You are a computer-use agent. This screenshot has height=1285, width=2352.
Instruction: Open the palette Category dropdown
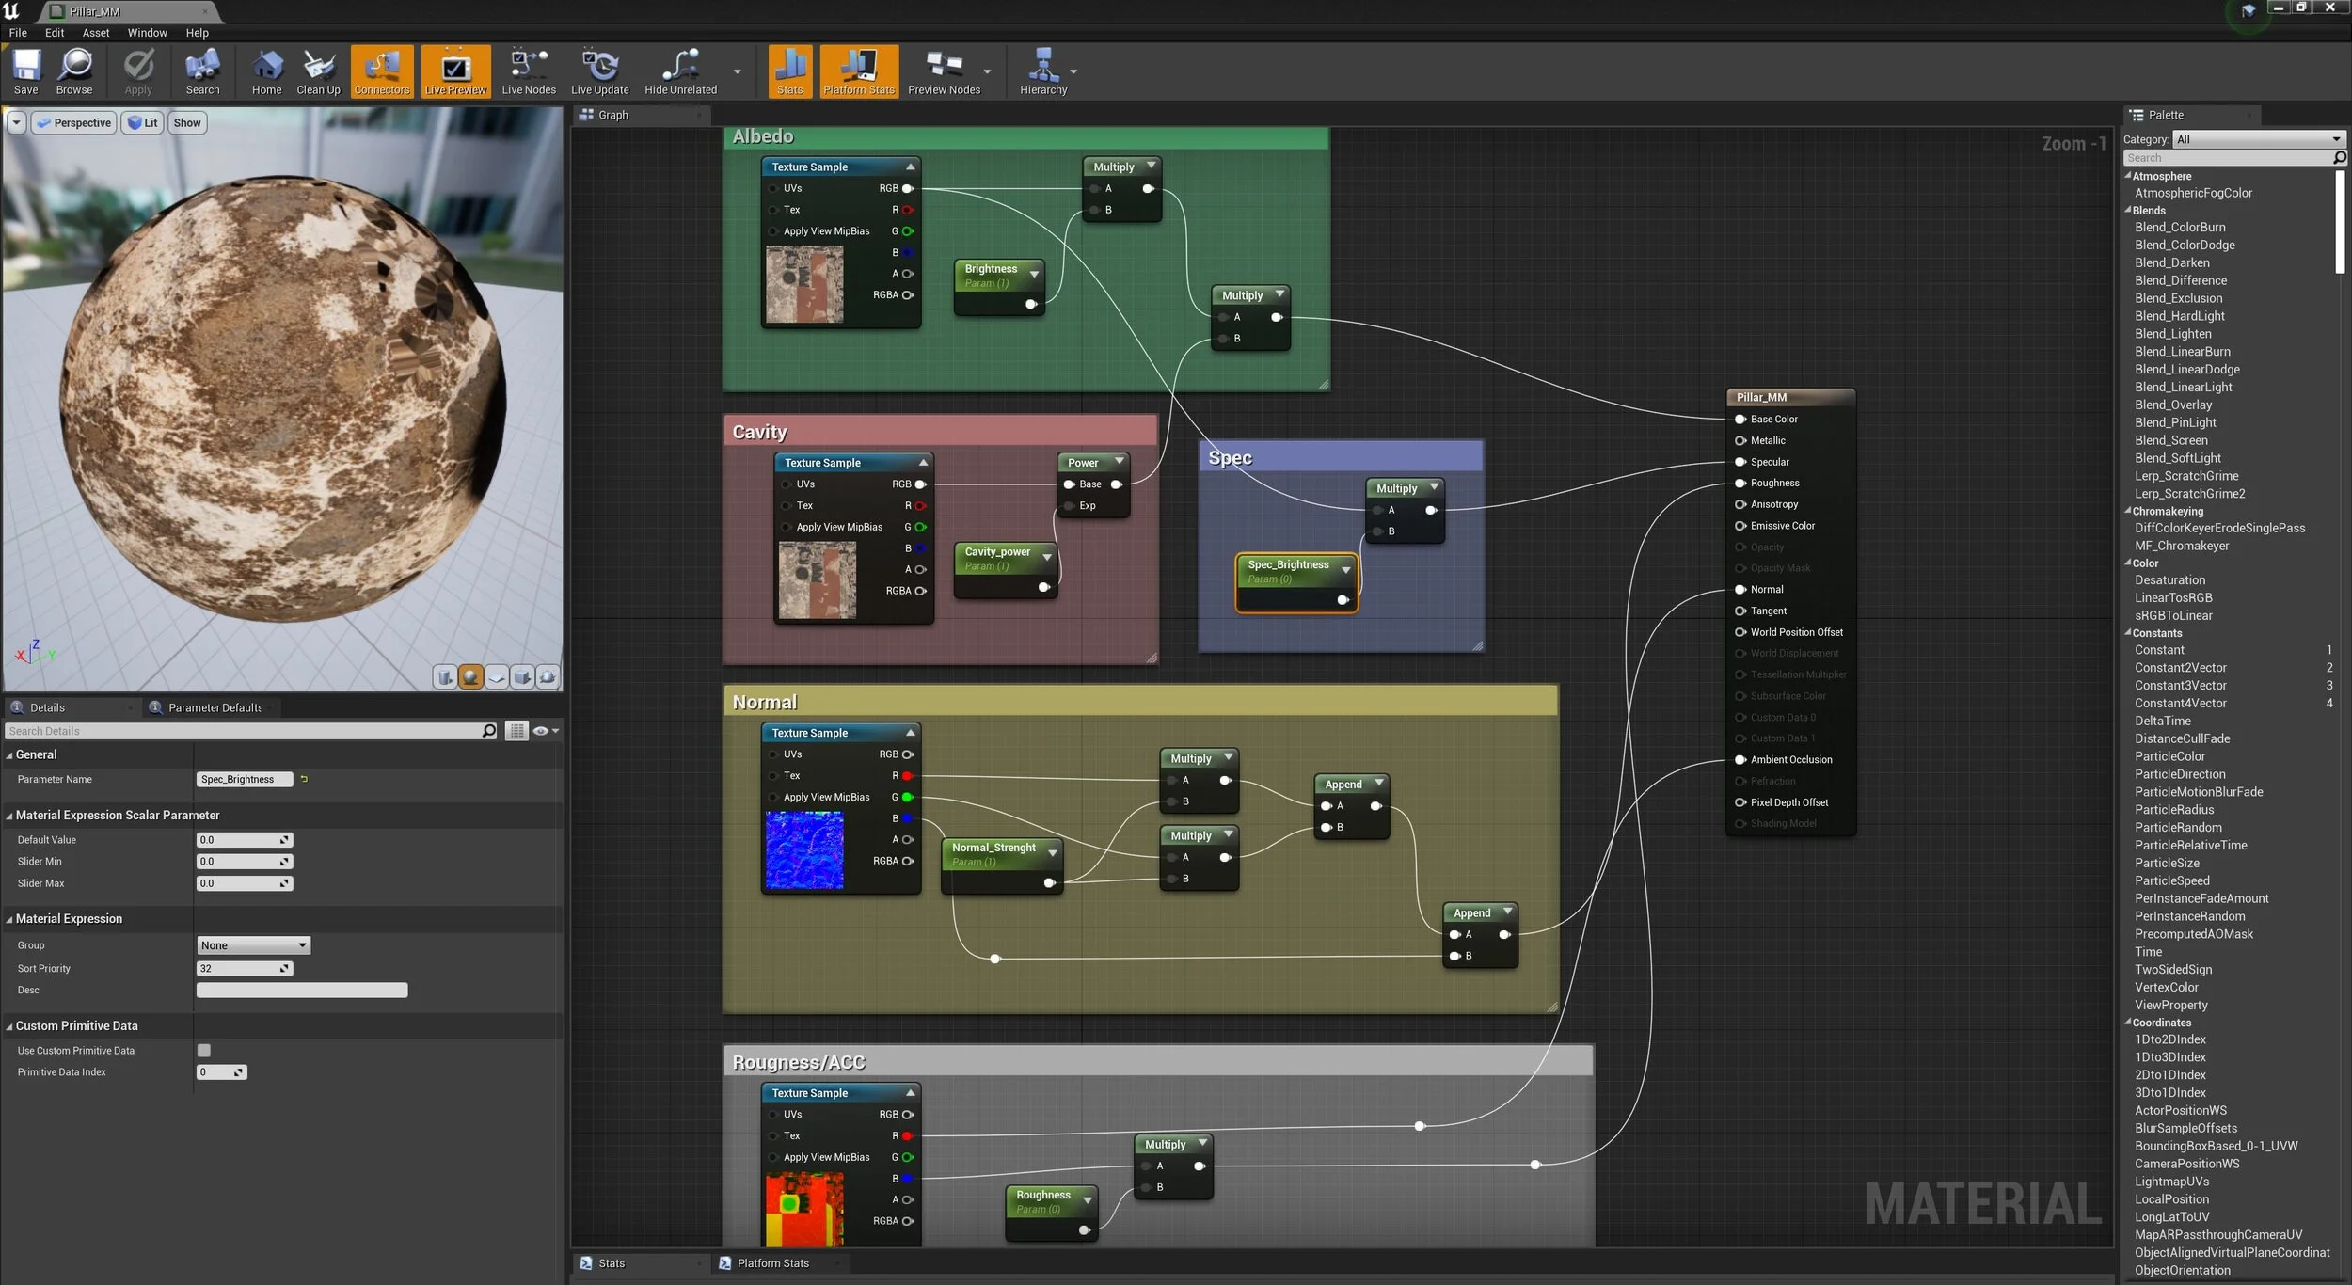click(x=2257, y=139)
